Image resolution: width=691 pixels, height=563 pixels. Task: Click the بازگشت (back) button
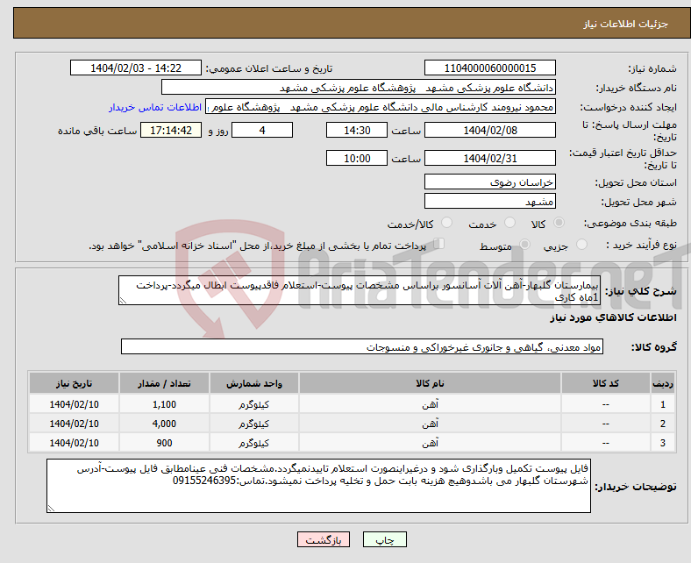tap(323, 539)
